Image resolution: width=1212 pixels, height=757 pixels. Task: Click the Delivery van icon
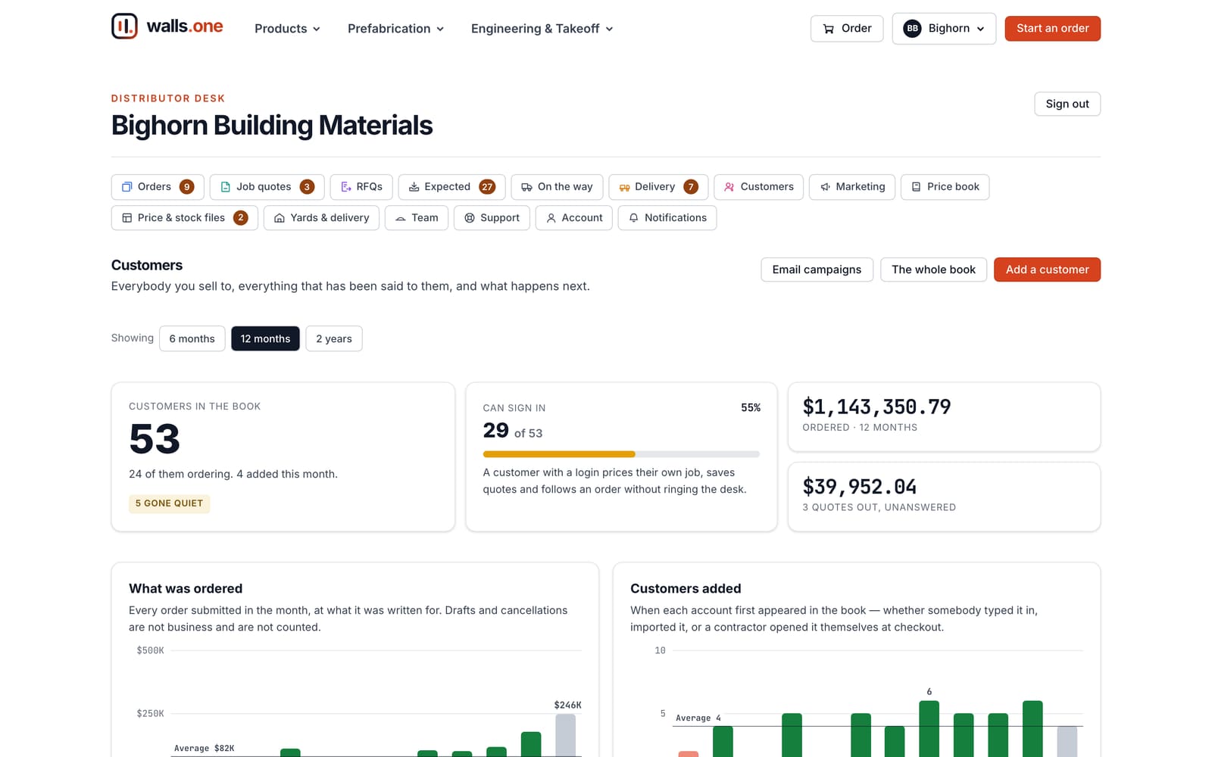624,187
